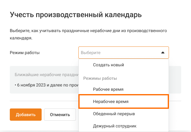Viewport: 191px width, 132px height.
Task: Select the Обеденный перерыв mode
Action: (x=114, y=114)
